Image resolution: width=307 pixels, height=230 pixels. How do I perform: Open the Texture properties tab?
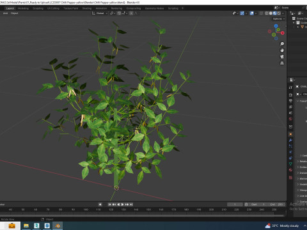coord(290,178)
